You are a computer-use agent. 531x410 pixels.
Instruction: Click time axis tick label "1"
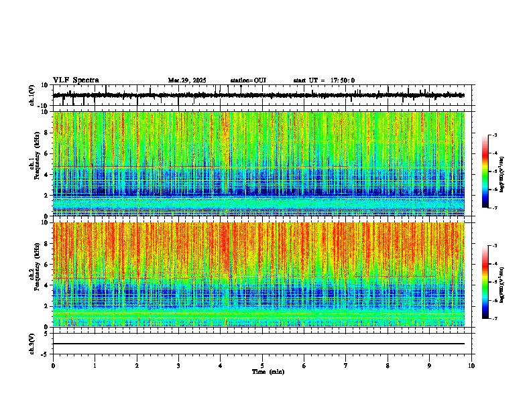coord(95,366)
